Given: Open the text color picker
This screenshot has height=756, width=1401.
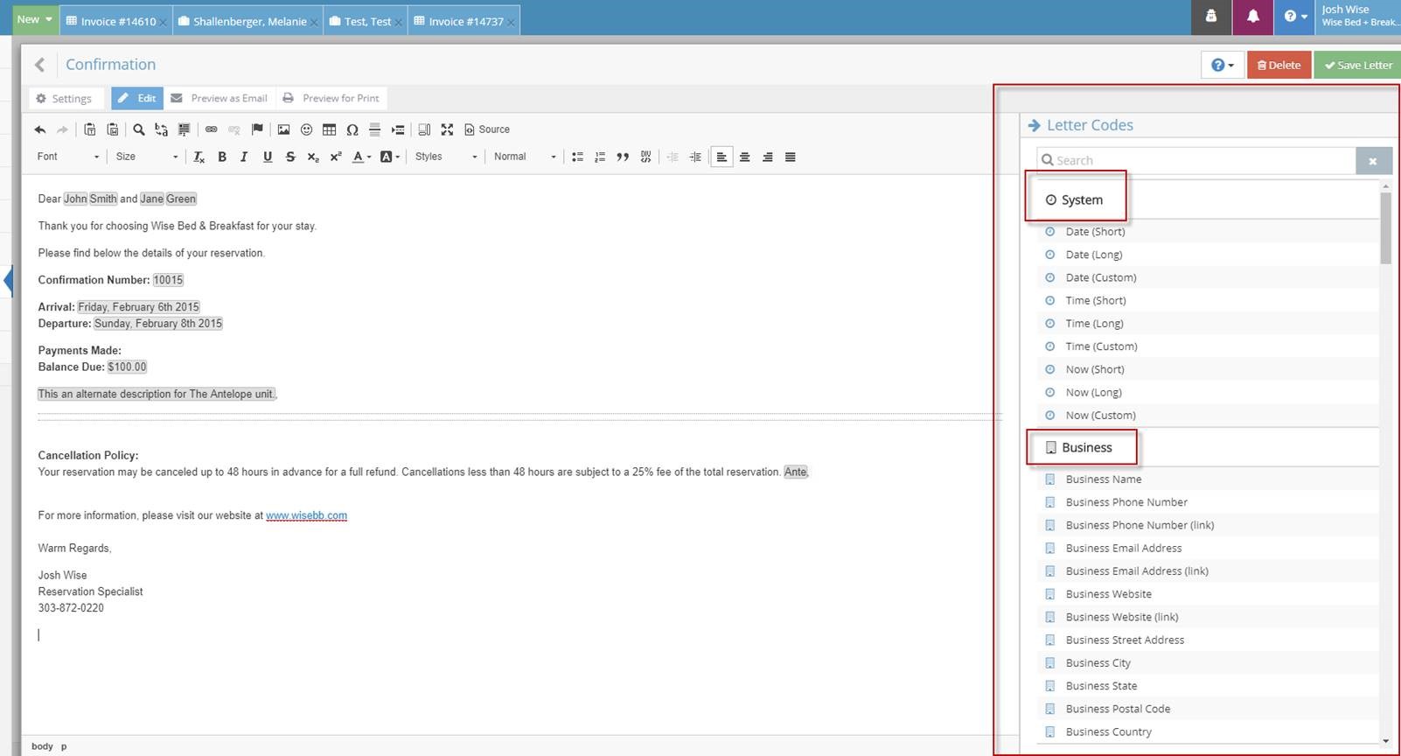Looking at the screenshot, I should click(x=361, y=157).
